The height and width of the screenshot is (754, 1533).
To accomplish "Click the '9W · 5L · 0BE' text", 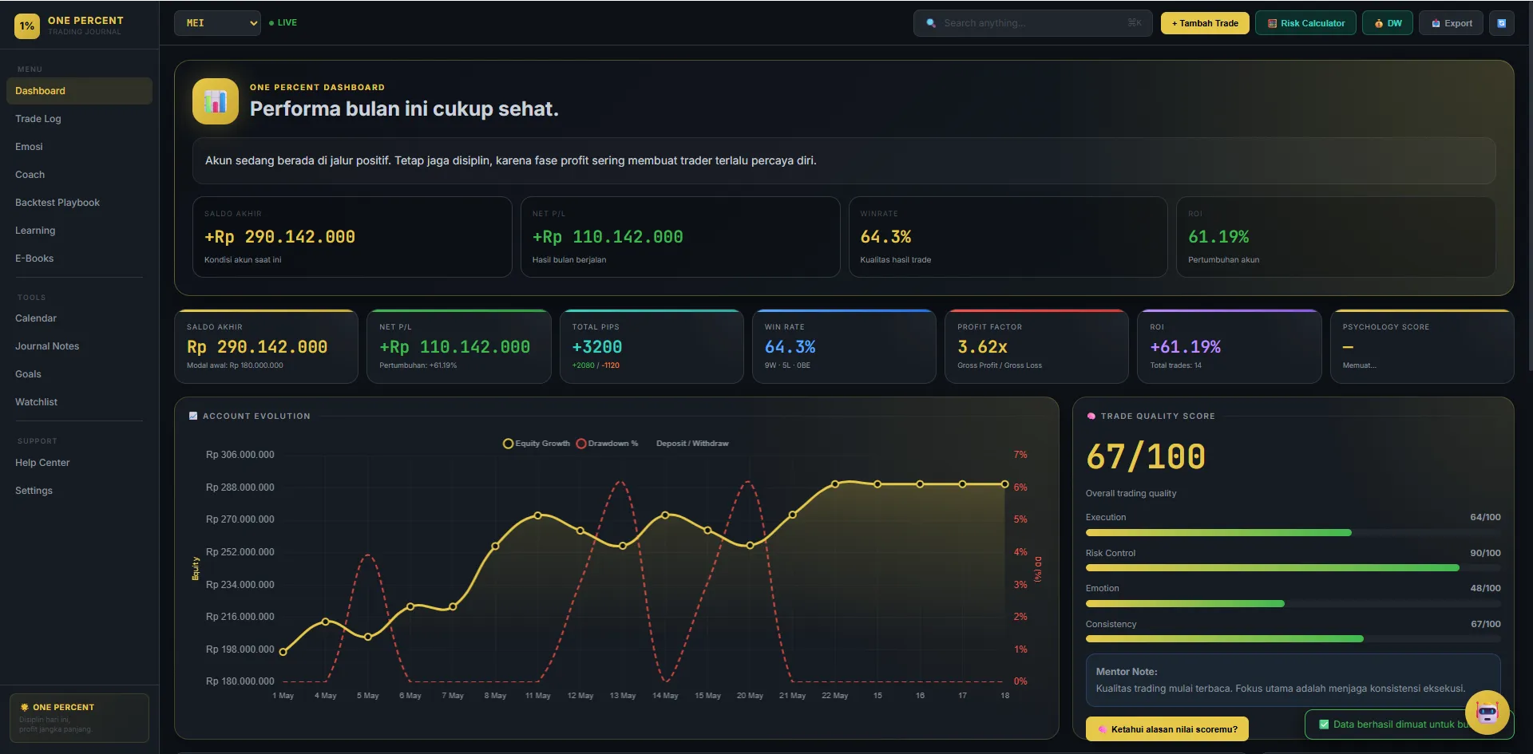I will [787, 365].
